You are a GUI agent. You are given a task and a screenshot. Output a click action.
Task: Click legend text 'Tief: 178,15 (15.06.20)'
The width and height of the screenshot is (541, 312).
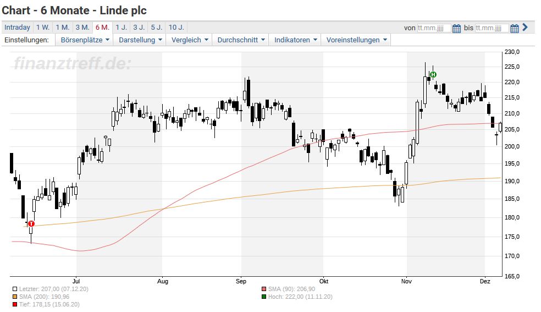point(49,304)
